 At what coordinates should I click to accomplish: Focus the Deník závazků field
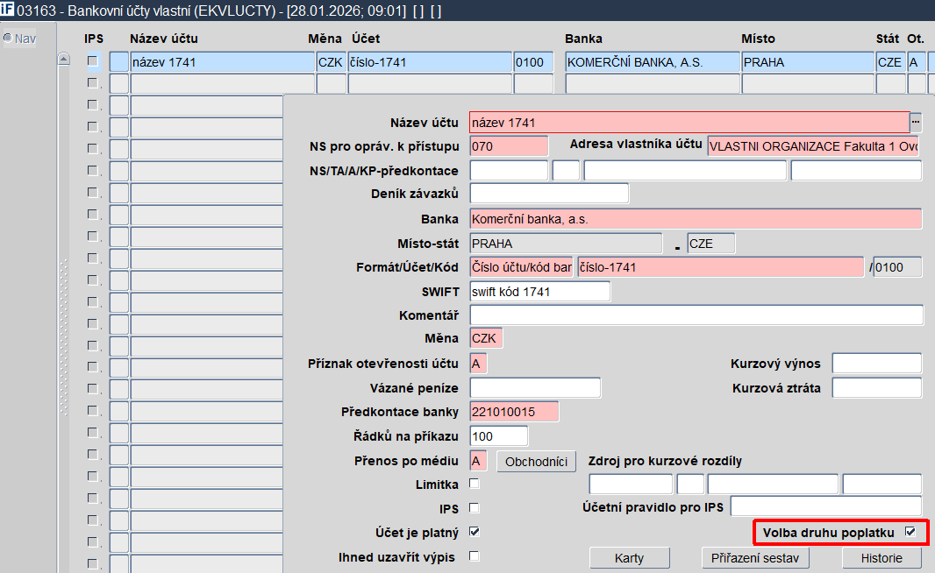pos(549,194)
